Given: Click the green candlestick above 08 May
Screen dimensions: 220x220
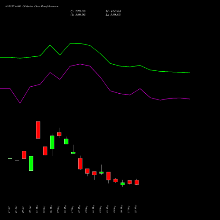Looking at the screenshot, I should [66, 142].
